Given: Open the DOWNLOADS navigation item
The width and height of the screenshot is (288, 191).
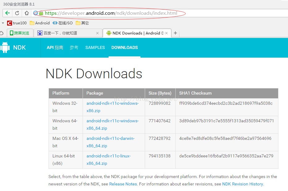Looking at the screenshot, I should click(x=125, y=47).
